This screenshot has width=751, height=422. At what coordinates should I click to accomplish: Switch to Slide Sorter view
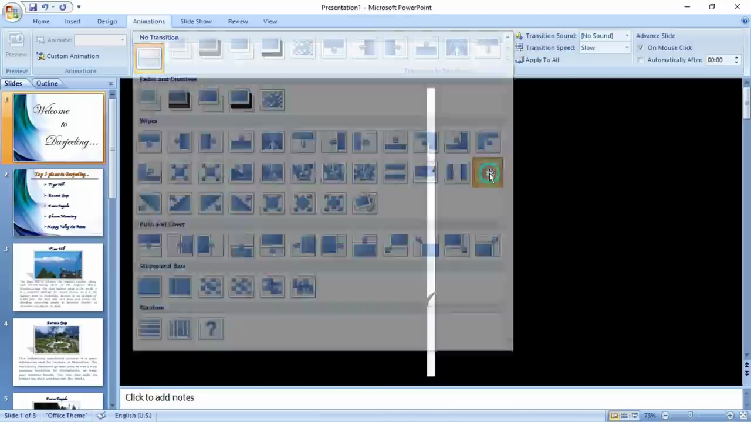point(624,416)
